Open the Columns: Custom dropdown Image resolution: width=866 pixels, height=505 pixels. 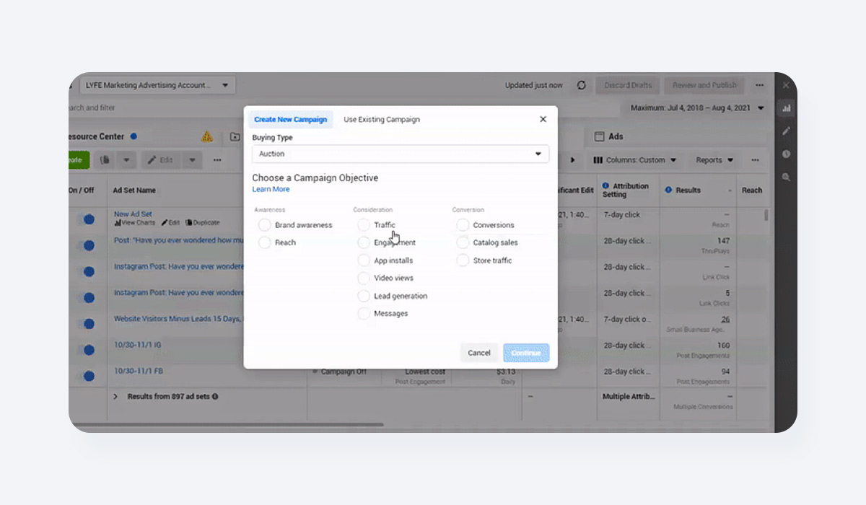coord(635,160)
